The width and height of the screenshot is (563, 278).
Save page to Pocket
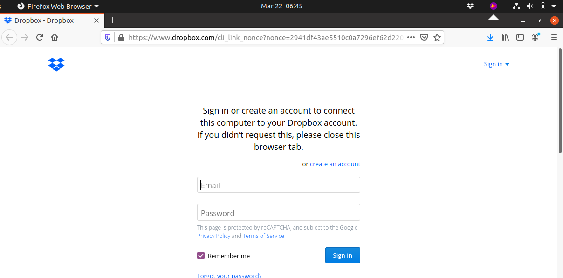[x=424, y=38]
